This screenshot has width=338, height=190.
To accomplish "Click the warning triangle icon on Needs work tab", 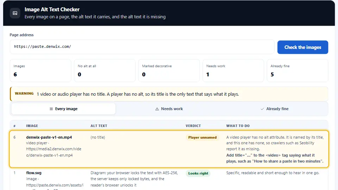I will pyautogui.click(x=157, y=109).
